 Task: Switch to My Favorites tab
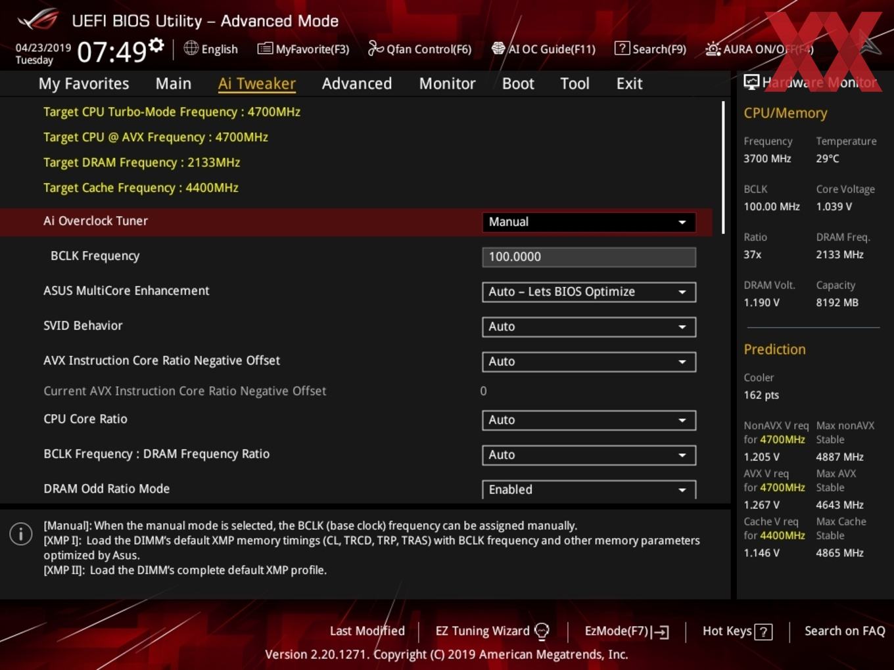[83, 83]
